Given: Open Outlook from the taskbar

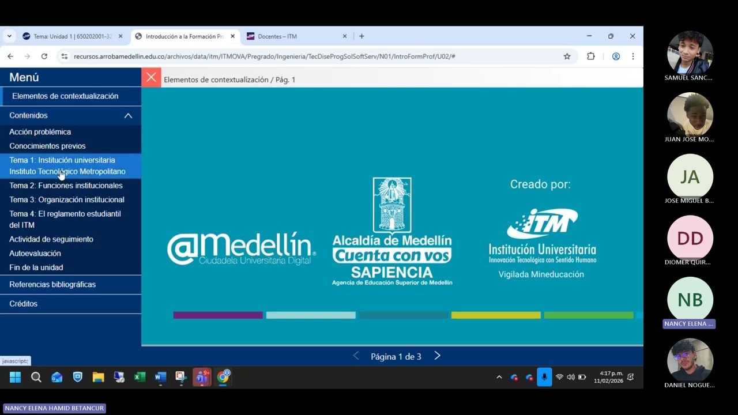Looking at the screenshot, I should 57,377.
